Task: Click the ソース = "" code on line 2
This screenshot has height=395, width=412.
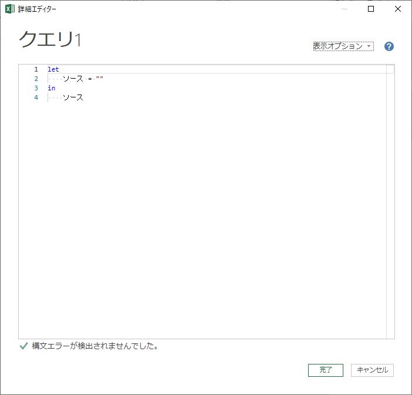Action: pyautogui.click(x=83, y=79)
